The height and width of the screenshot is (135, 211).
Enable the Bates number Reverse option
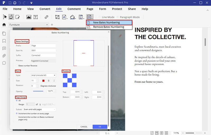(x=17, y=65)
